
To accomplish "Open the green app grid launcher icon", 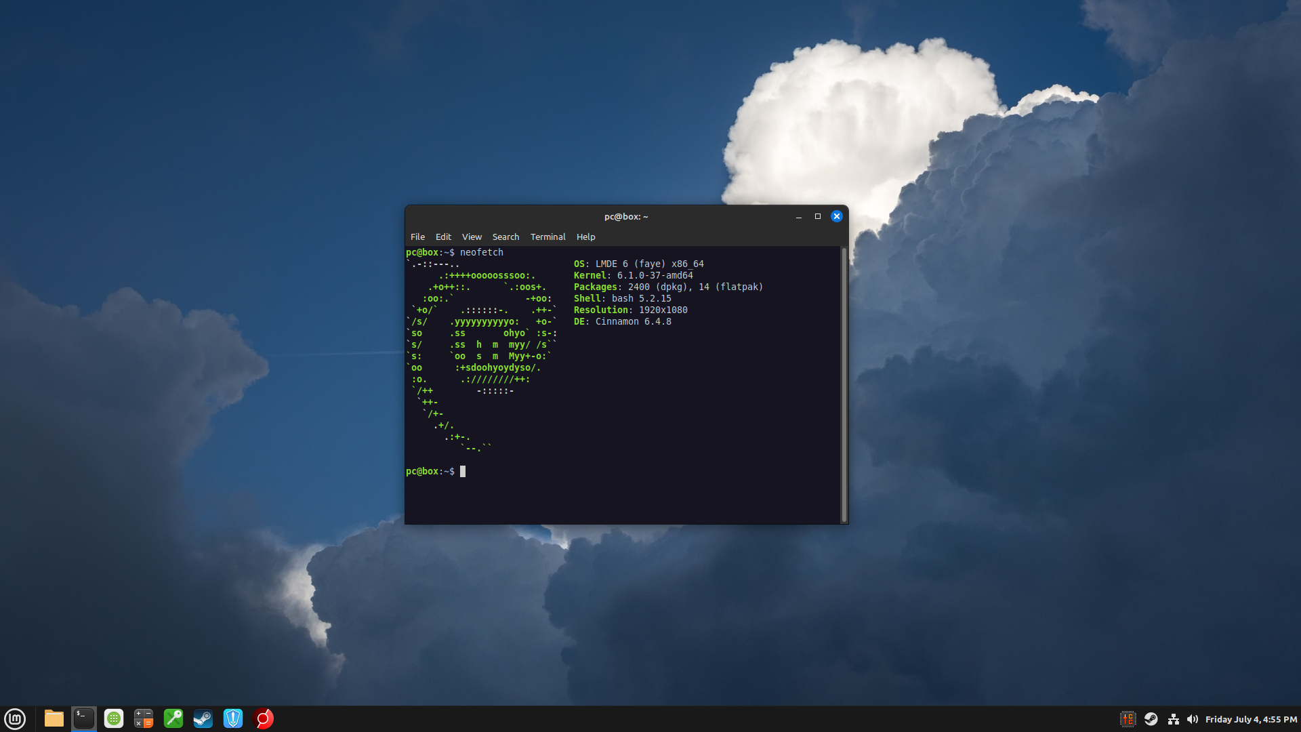I will (x=114, y=718).
